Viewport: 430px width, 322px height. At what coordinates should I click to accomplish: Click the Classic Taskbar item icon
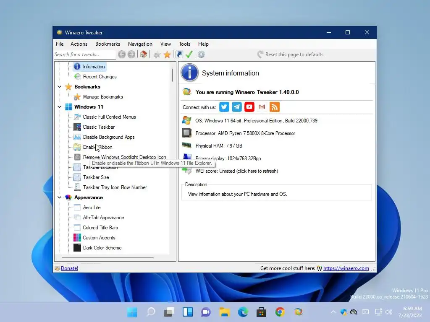point(77,127)
